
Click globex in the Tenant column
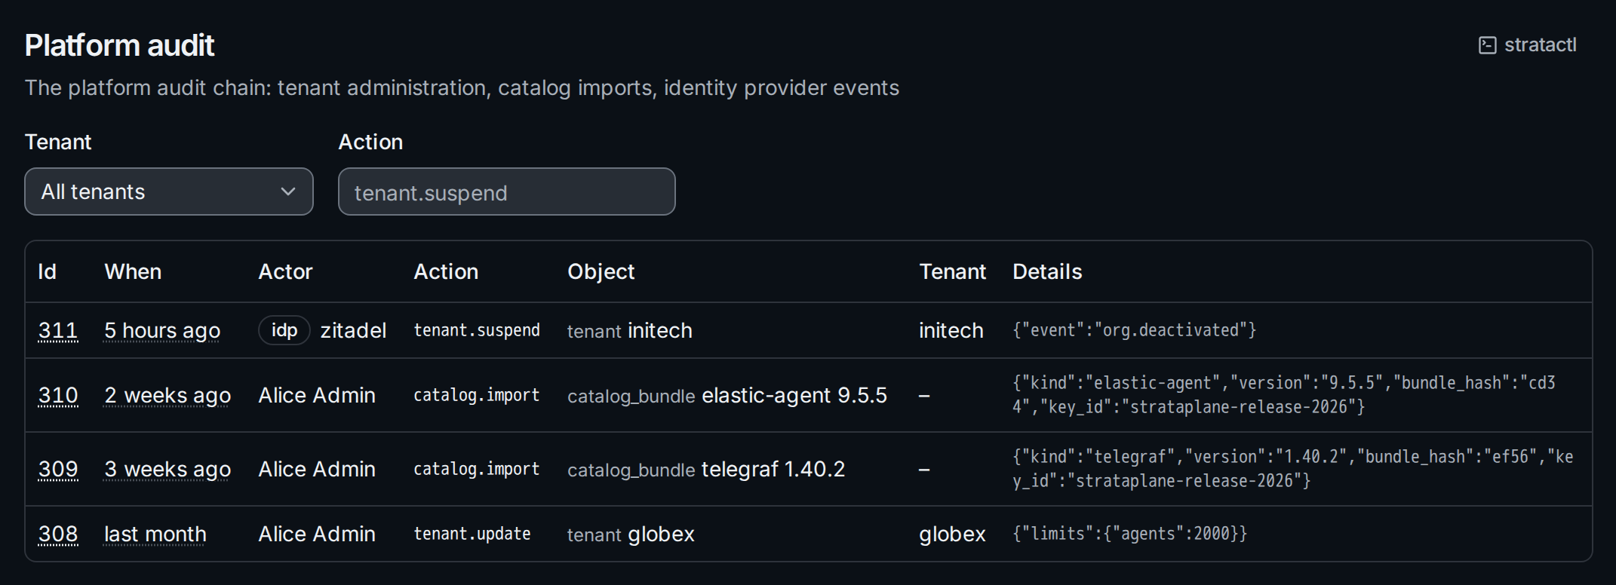point(952,534)
